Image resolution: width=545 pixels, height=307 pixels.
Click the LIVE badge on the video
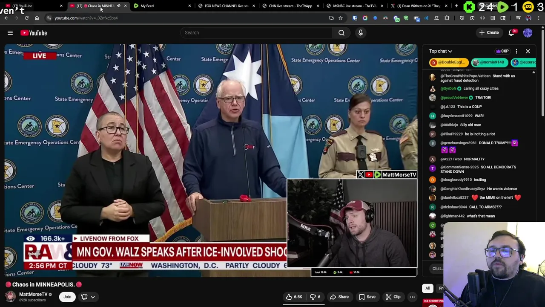point(39,55)
